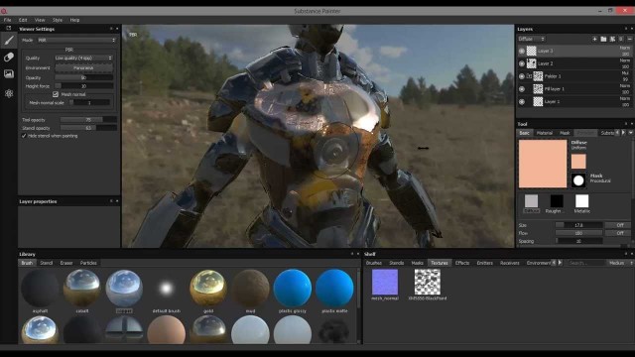
Task: Toggle visibility of Layer 3
Action: coord(522,51)
